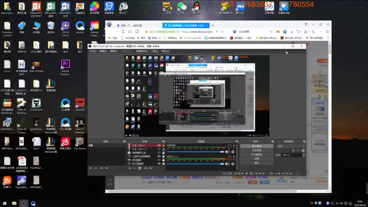The image size is (368, 207).
Task: Toggle visibility of 文本 (GDI+) source
Action: 159,145
